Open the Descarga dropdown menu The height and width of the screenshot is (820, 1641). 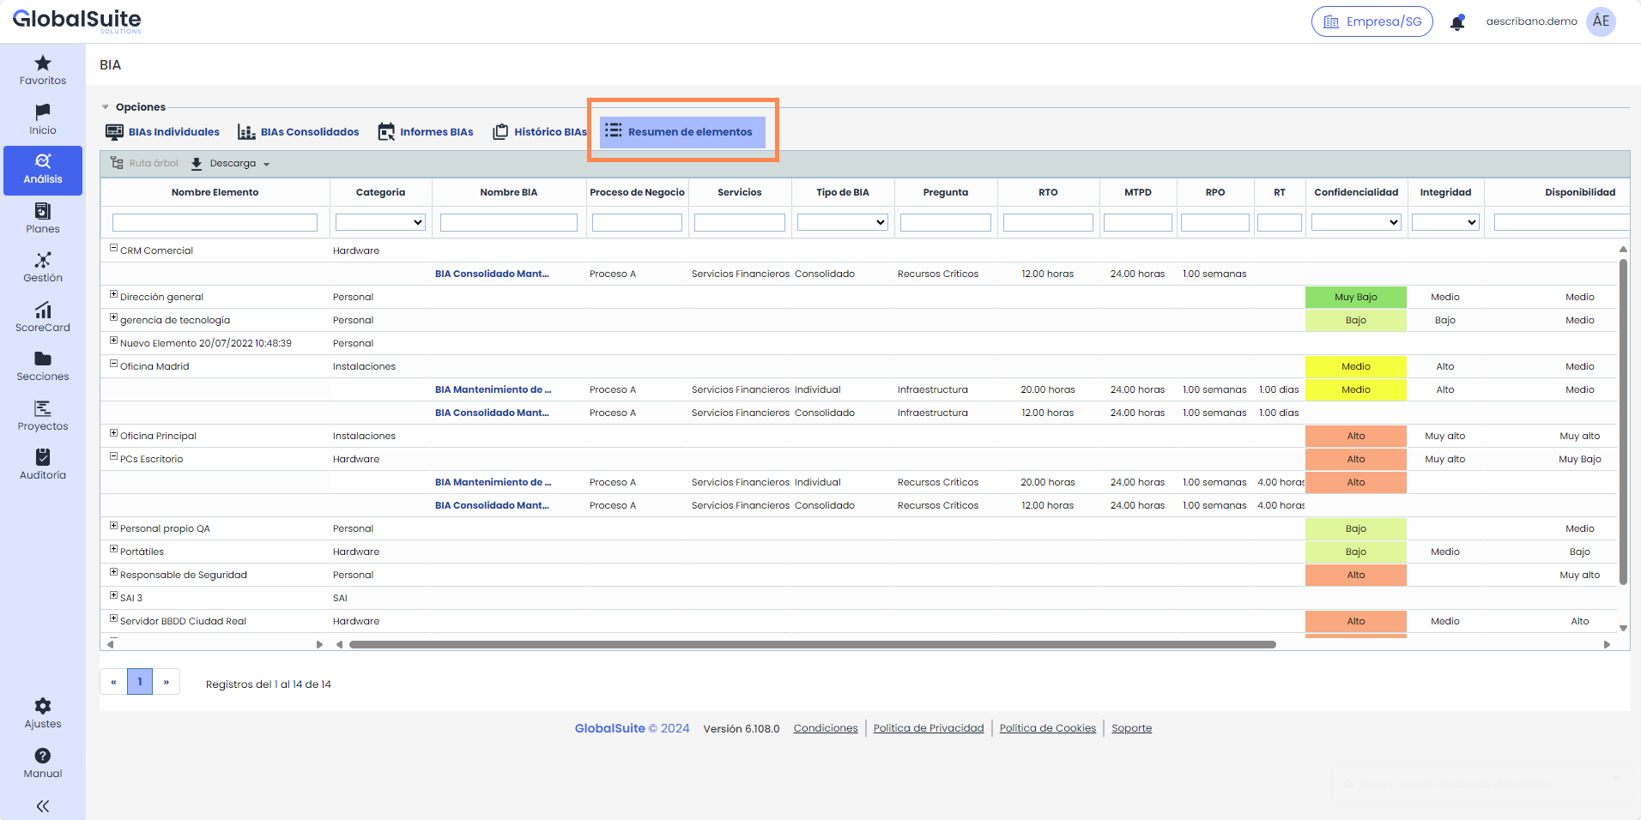click(x=231, y=164)
